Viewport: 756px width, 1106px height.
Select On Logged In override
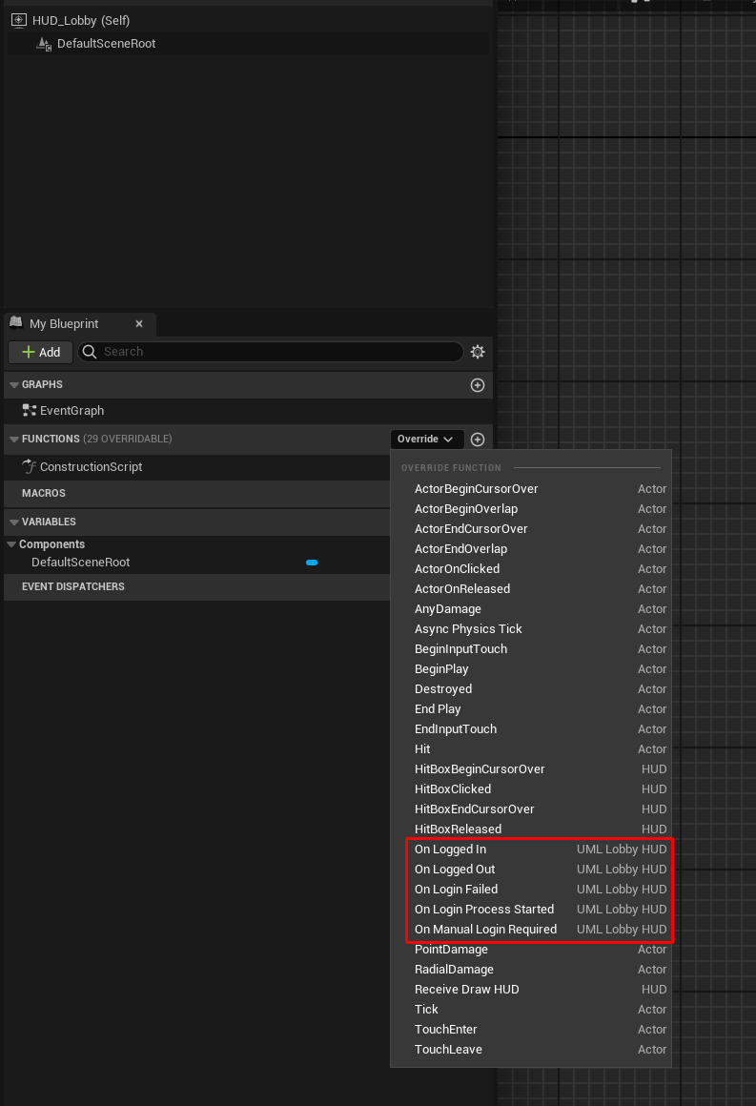(x=450, y=850)
